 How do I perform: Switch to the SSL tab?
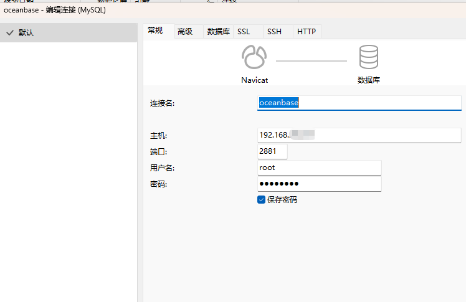pos(248,32)
